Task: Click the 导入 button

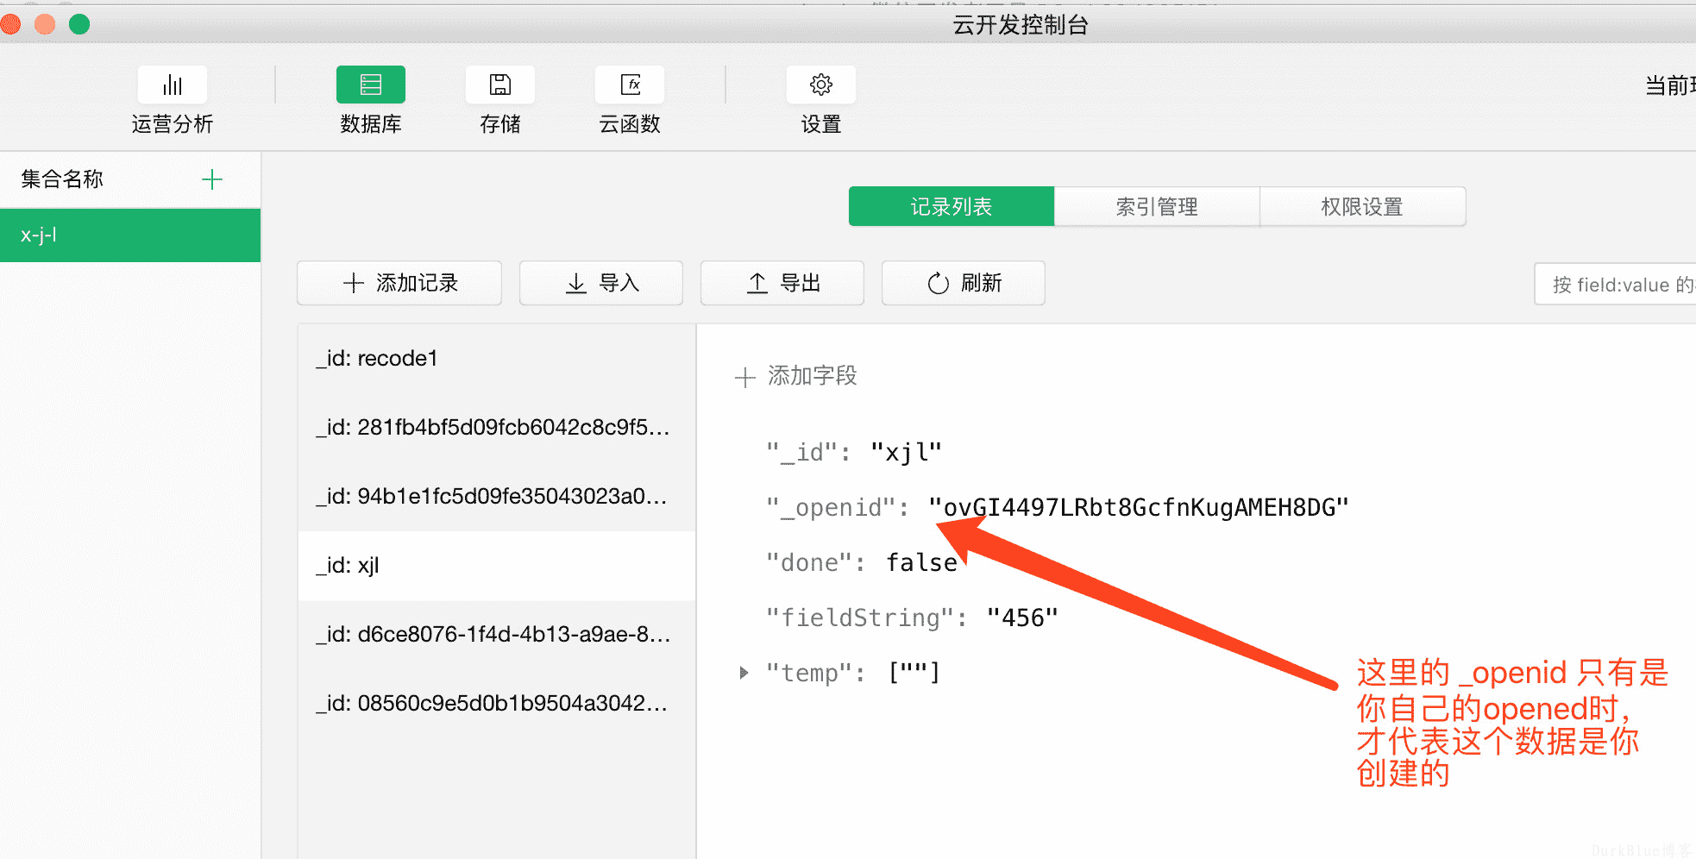Action: [601, 283]
